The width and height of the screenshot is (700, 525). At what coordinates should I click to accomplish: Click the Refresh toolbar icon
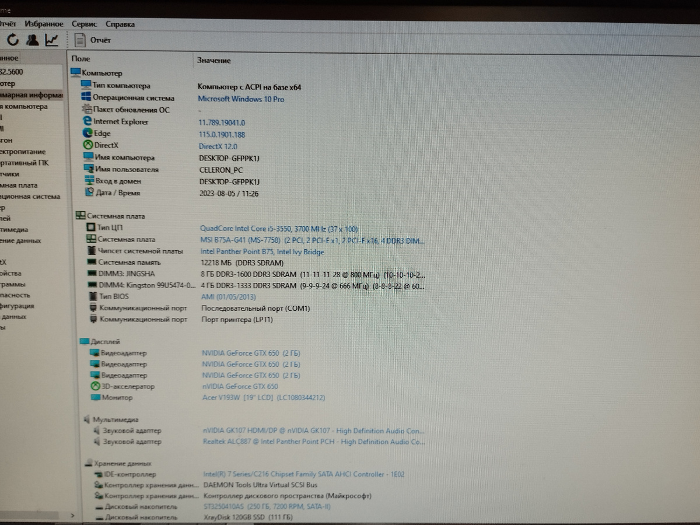tap(13, 40)
